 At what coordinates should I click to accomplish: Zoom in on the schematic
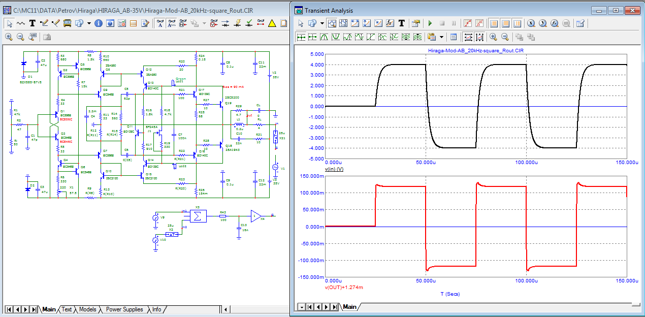tap(9, 37)
